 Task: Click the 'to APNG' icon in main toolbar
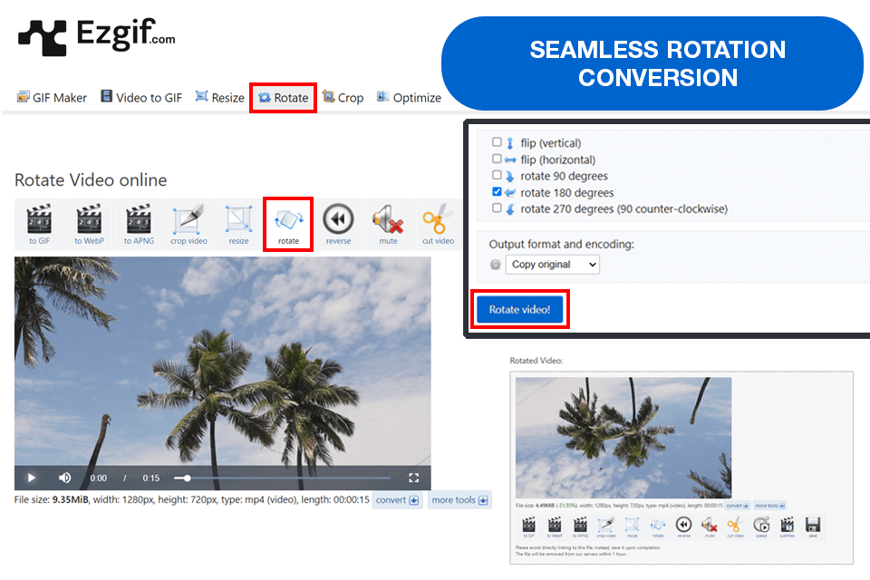(140, 224)
